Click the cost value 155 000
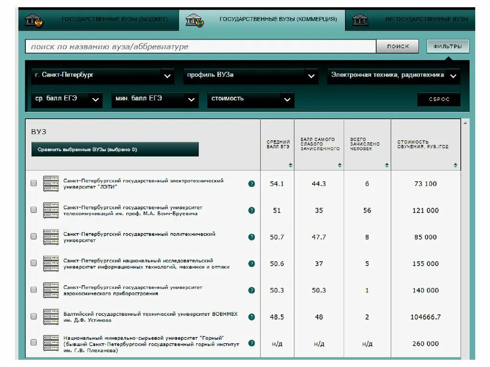The image size is (490, 367). pos(425,264)
